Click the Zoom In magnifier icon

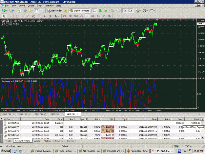point(112,11)
